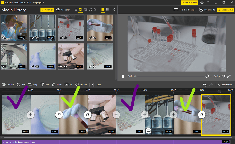The image size is (235, 144).
Task: Open the PiP tool
Action: click(x=69, y=85)
